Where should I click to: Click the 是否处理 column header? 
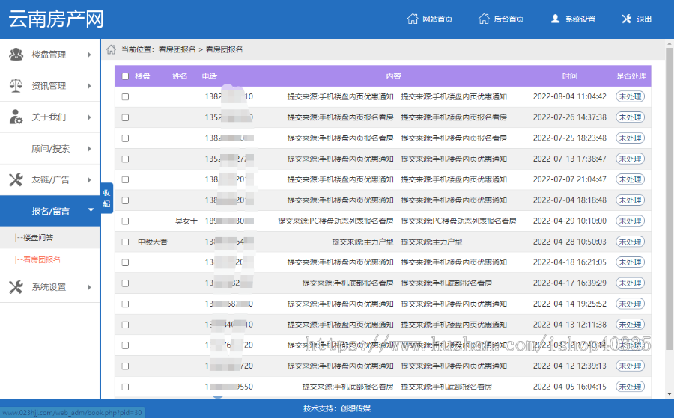pos(631,76)
